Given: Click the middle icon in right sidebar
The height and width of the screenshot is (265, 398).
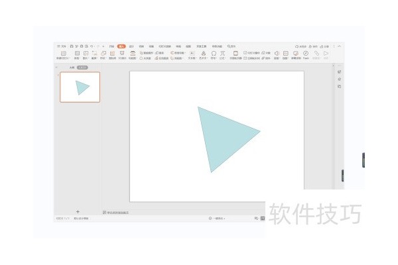Looking at the screenshot, I should (x=340, y=79).
